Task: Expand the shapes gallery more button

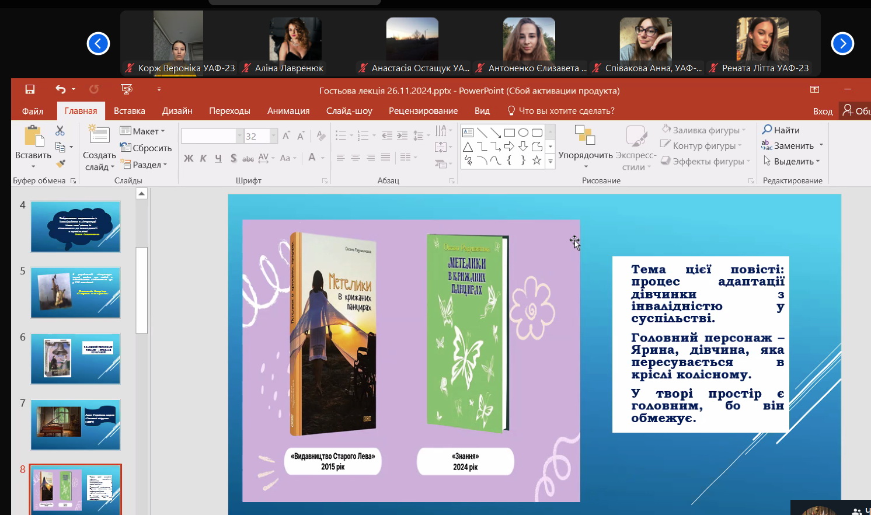Action: pos(550,161)
